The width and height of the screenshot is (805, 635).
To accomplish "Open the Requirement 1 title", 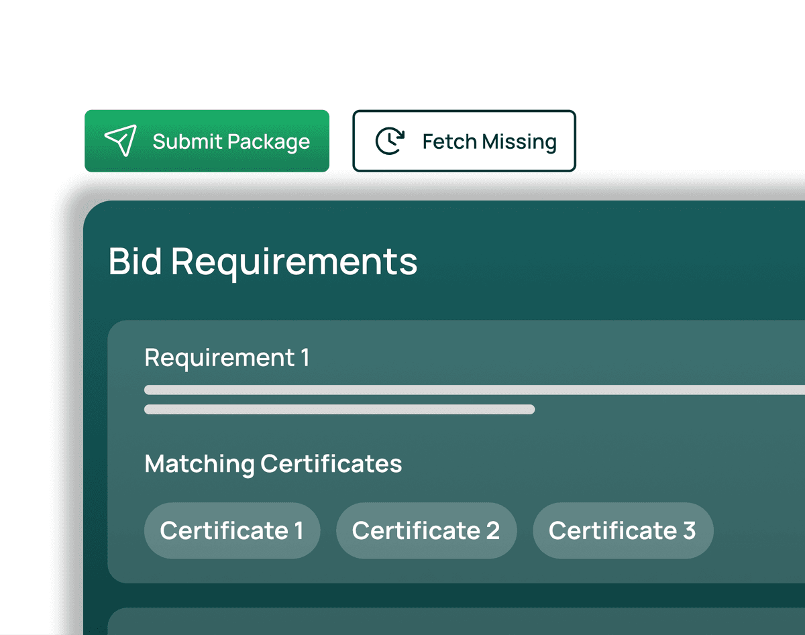I will 227,357.
